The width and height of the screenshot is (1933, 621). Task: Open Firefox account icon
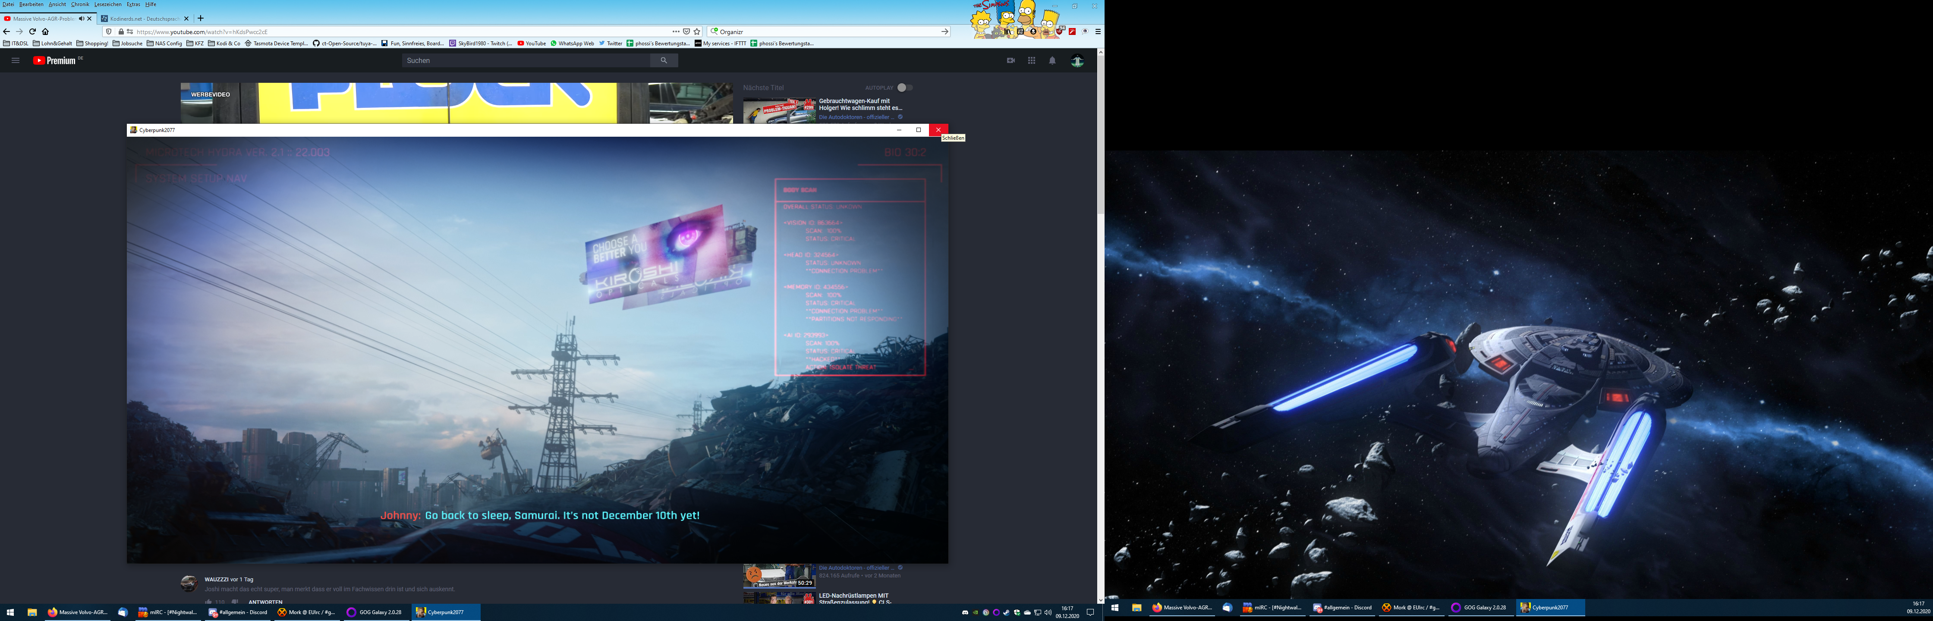pyautogui.click(x=1033, y=31)
